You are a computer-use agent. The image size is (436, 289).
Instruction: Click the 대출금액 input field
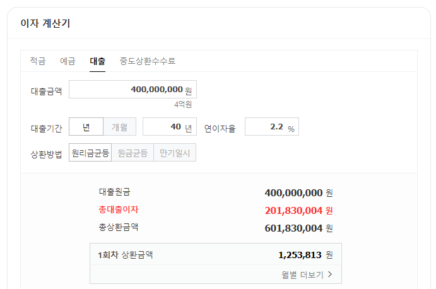[x=133, y=89]
